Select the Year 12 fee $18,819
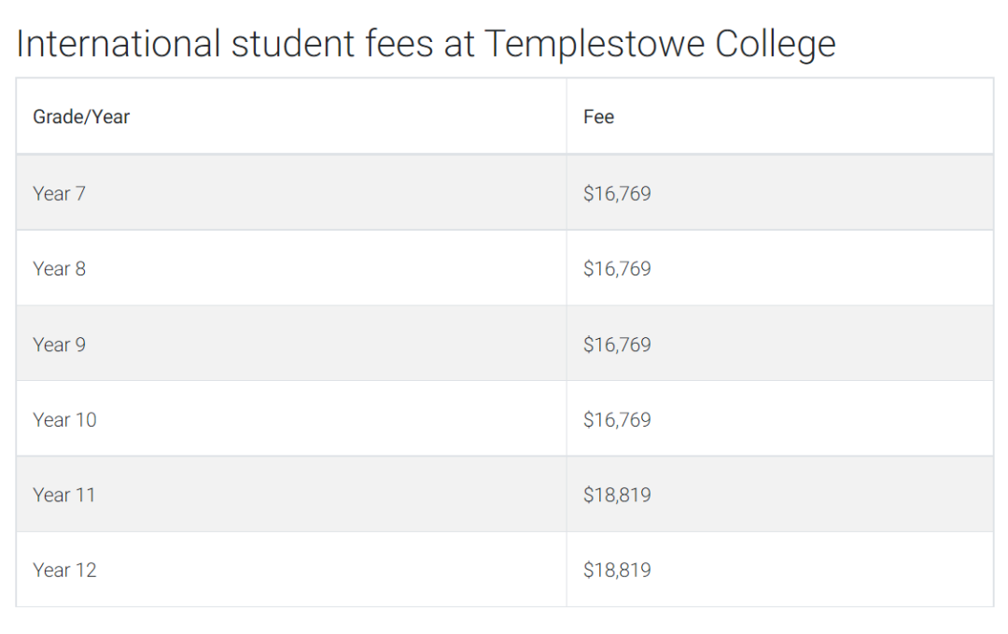1008x634 pixels. pyautogui.click(x=617, y=571)
